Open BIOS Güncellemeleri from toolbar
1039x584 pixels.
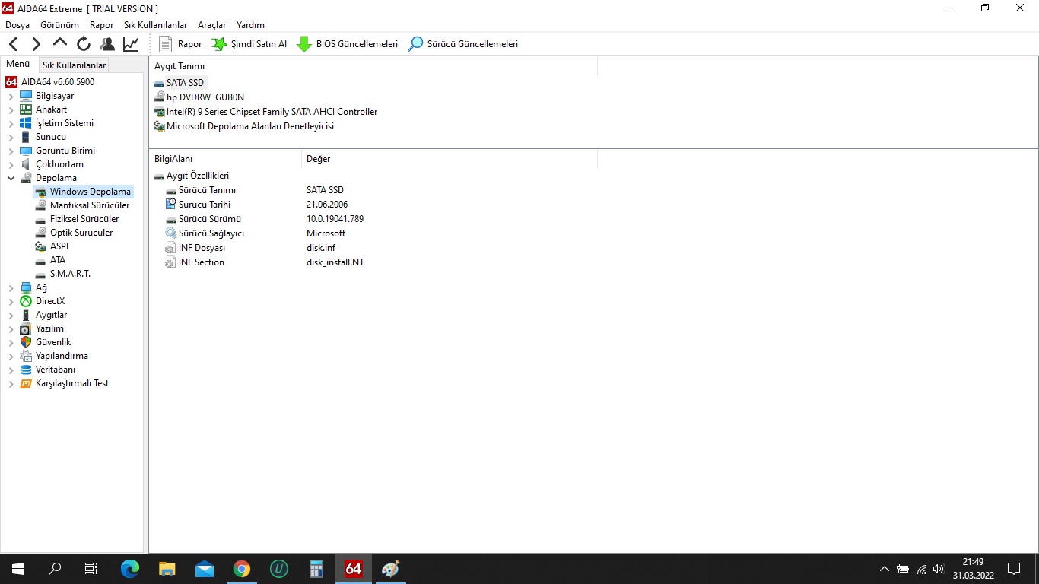tap(348, 44)
